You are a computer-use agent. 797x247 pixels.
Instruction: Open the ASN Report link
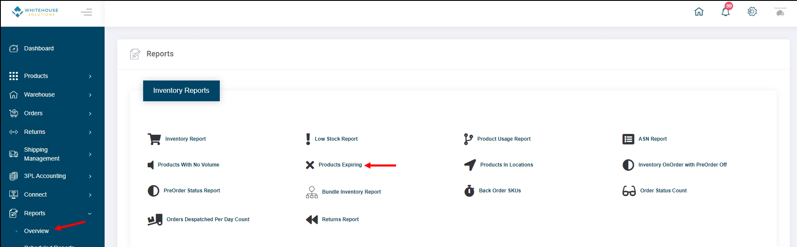pos(653,139)
